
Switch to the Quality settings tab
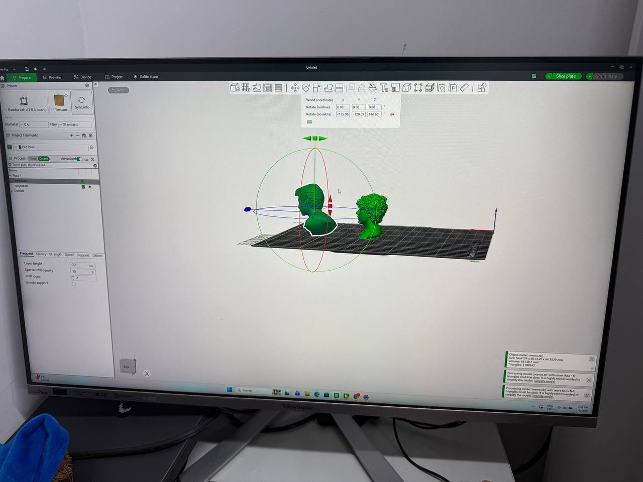click(x=41, y=254)
